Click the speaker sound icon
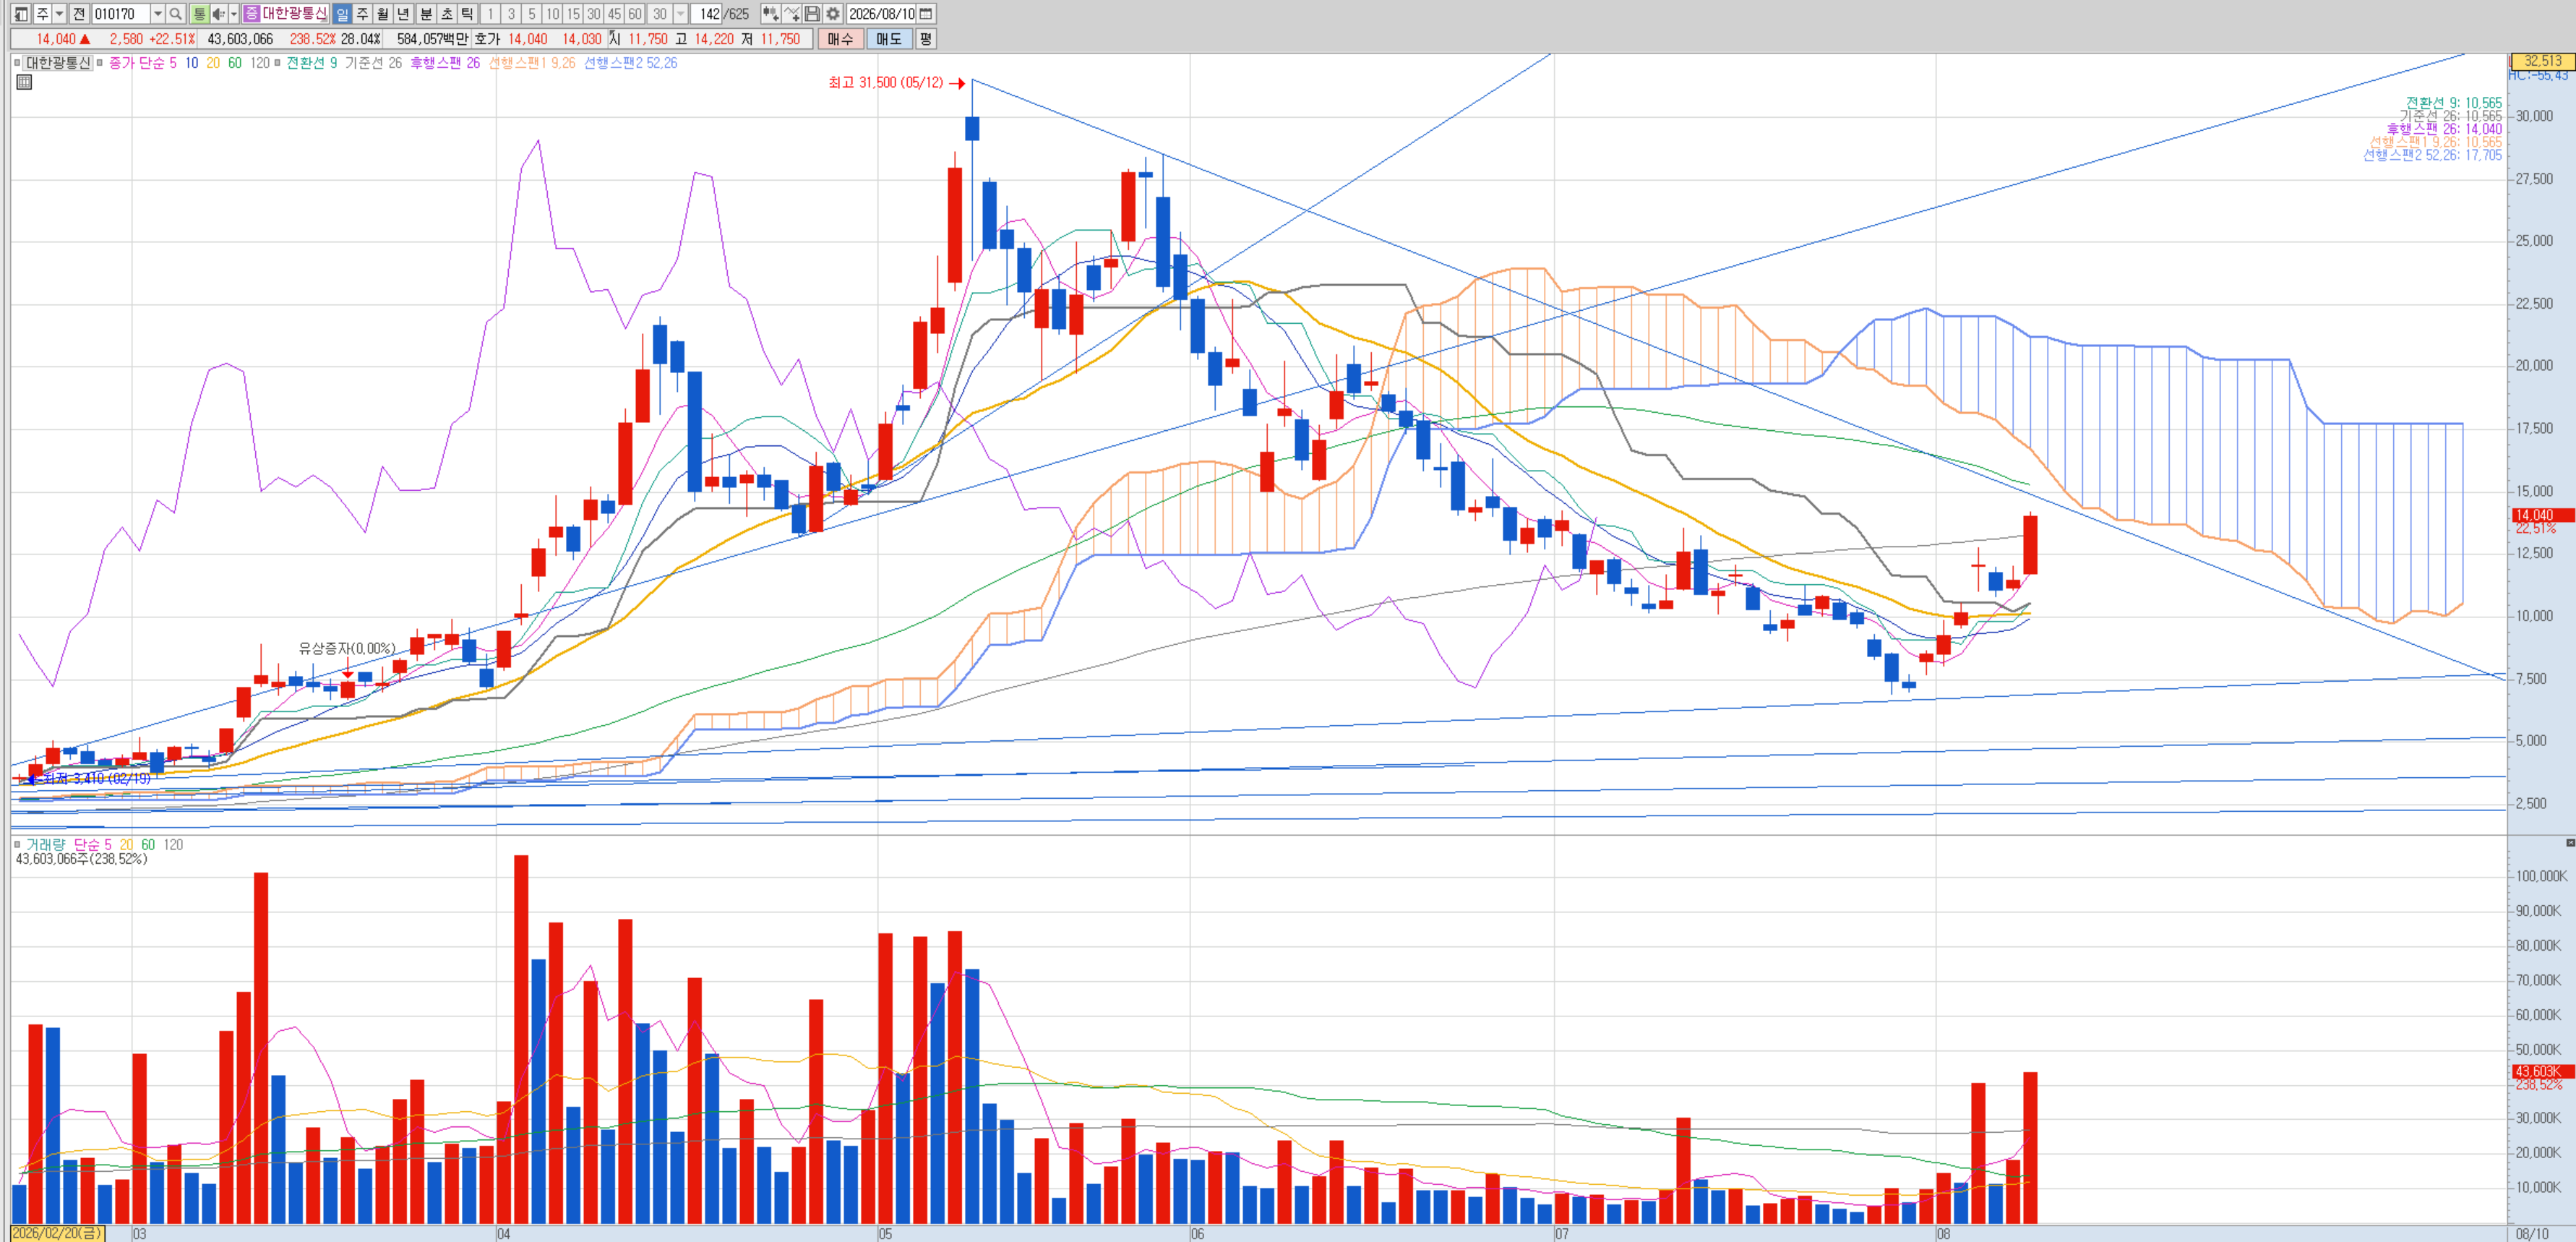The image size is (2576, 1242). click(x=219, y=14)
